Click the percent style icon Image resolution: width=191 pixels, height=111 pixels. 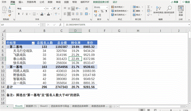click(x=102, y=11)
